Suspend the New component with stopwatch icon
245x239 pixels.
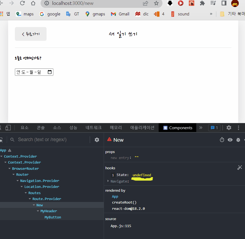click(222, 140)
